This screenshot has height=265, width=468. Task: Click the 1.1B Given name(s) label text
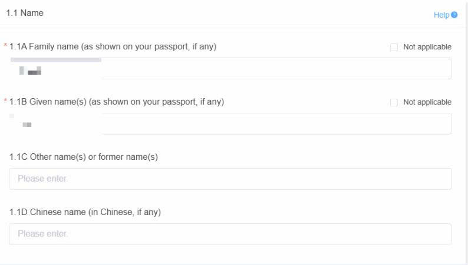click(117, 102)
